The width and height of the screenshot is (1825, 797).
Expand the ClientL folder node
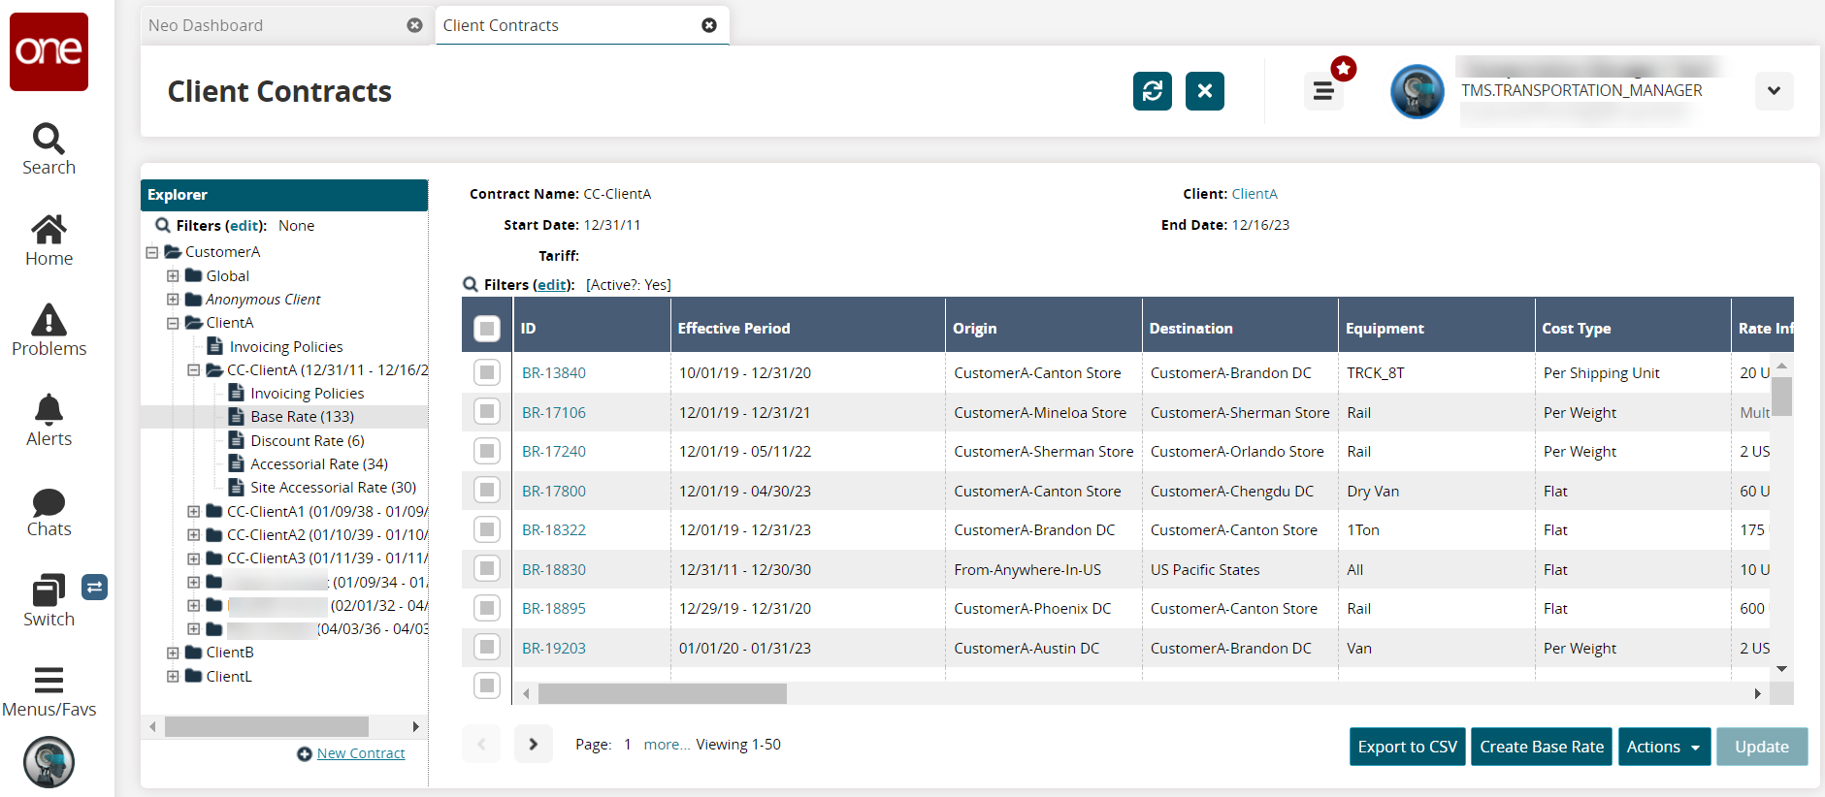tap(173, 676)
